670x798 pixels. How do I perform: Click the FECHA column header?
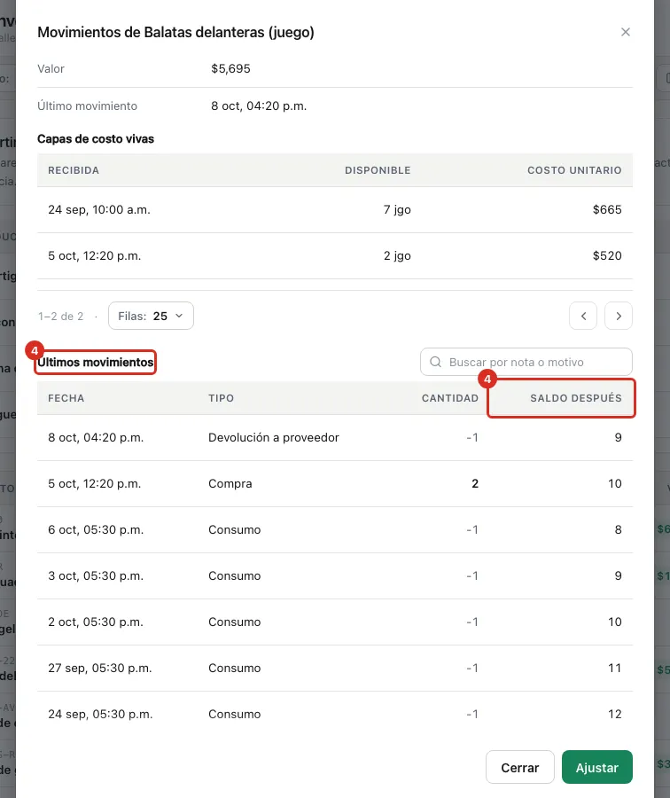[66, 398]
